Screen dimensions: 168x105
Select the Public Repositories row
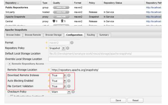(83, 8)
